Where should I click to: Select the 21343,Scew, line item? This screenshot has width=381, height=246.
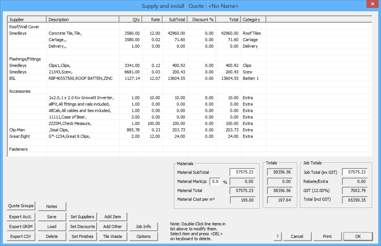pos(190,72)
